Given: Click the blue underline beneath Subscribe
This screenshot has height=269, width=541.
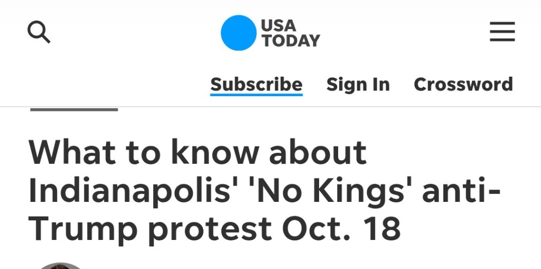Looking at the screenshot, I should (256, 95).
